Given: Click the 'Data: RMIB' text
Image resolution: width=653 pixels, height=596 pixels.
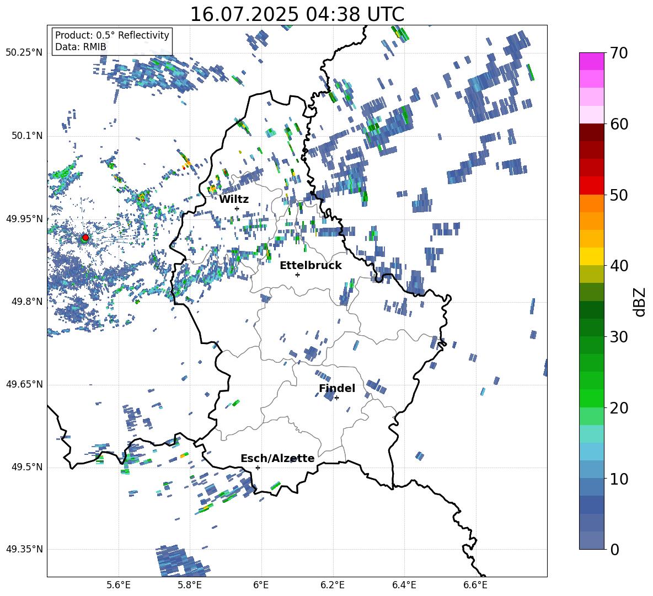Looking at the screenshot, I should 81,47.
